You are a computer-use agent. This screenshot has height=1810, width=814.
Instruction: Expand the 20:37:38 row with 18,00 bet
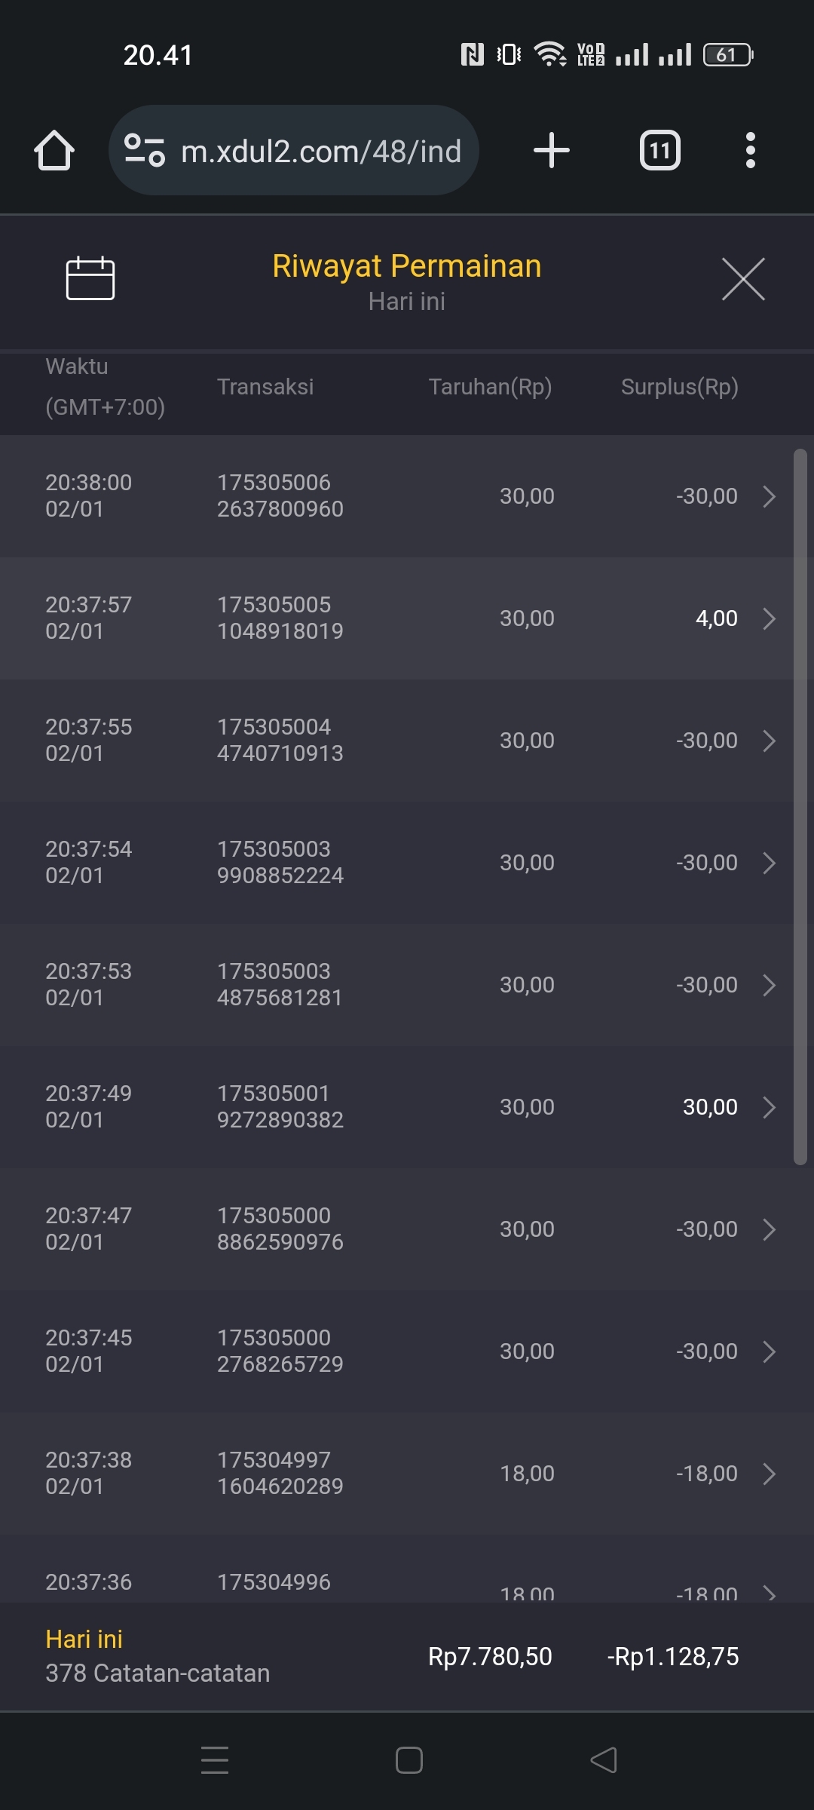769,1474
